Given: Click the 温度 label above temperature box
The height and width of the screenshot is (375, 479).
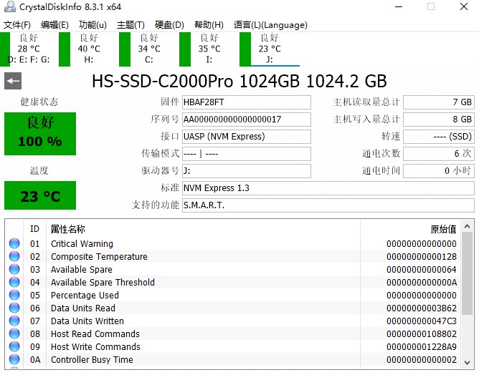Looking at the screenshot, I should tap(39, 170).
